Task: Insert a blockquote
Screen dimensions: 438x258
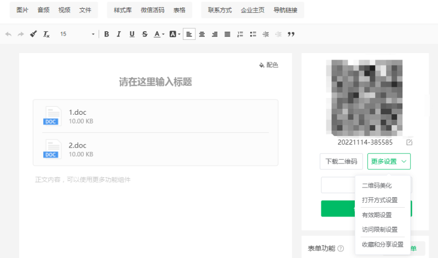Action: tap(291, 34)
